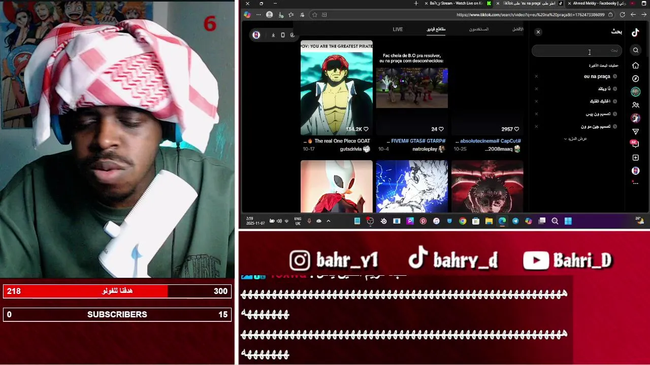Image resolution: width=650 pixels, height=365 pixels.
Task: Switch to the 'المستخدمون' users tab
Action: click(479, 29)
